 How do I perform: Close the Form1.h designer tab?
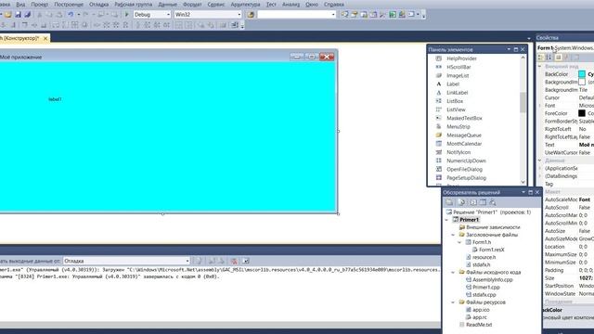(45, 38)
